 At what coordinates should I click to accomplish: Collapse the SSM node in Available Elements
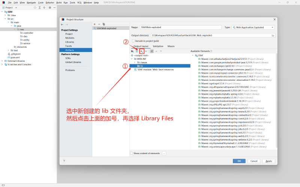pos(193,55)
